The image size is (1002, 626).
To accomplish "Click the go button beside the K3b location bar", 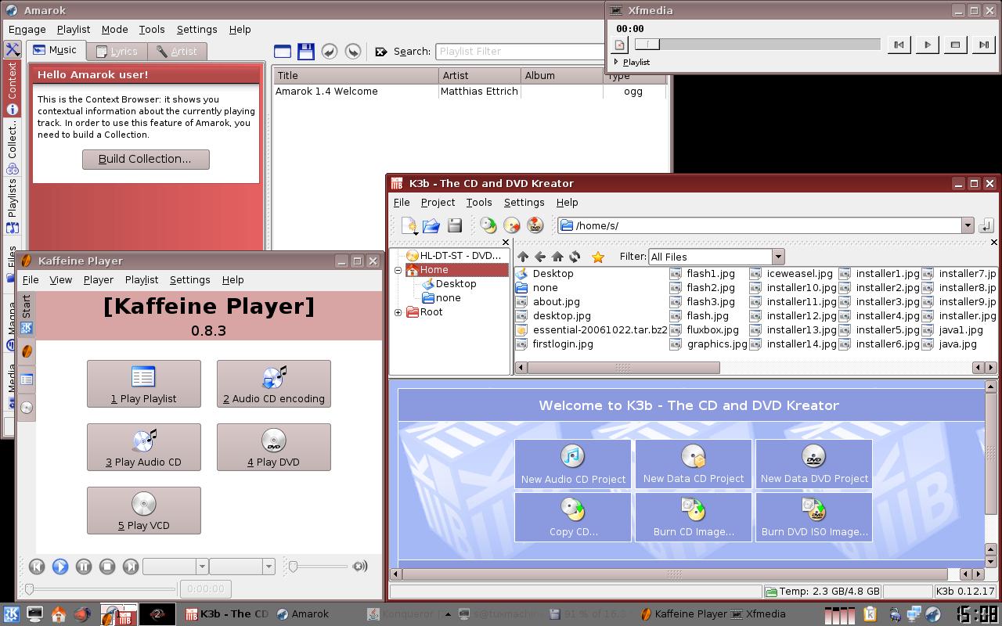I will [x=986, y=226].
